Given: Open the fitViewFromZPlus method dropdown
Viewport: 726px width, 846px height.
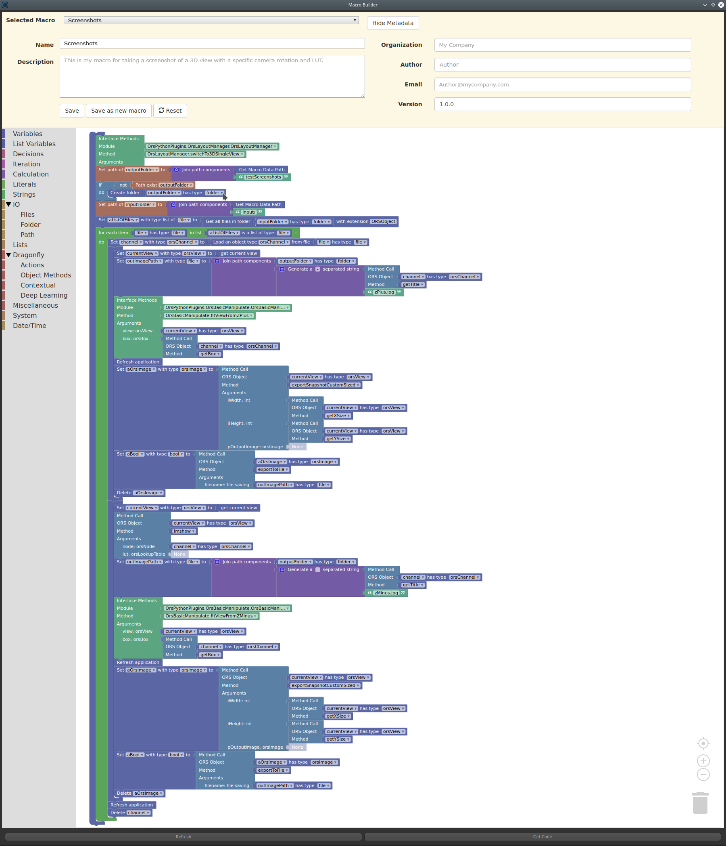Looking at the screenshot, I should 251,316.
